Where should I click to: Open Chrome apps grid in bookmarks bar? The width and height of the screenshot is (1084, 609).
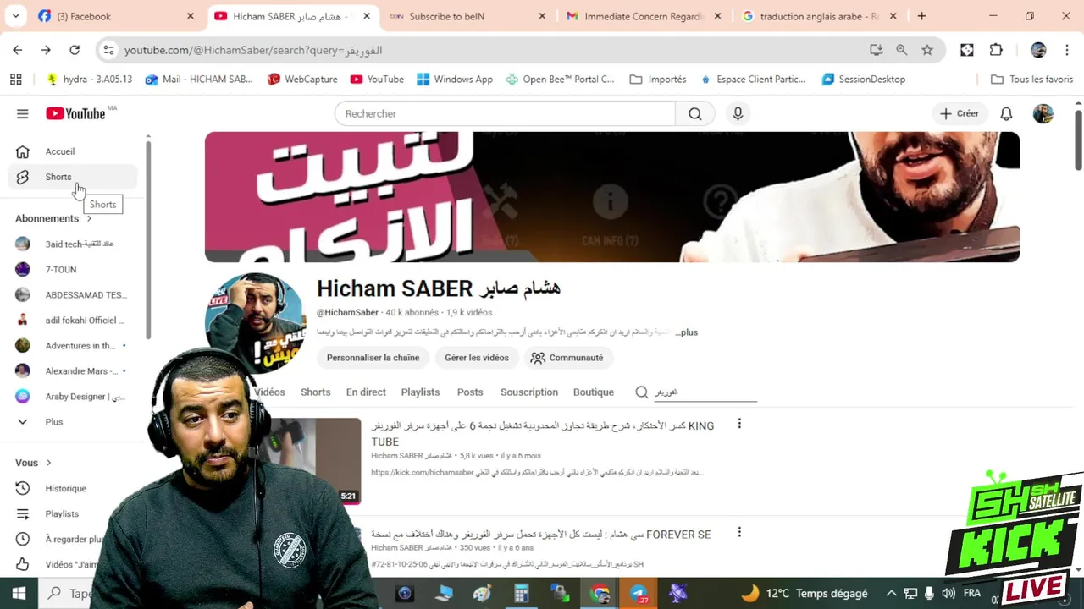pos(15,79)
